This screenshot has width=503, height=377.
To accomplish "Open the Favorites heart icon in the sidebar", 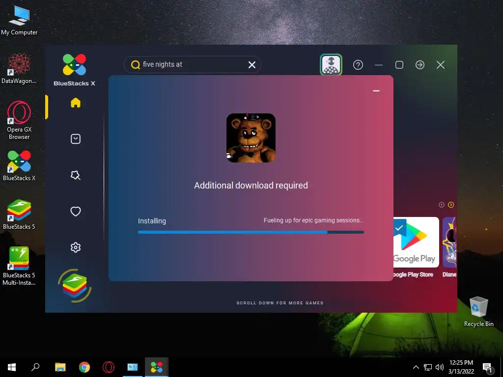I will click(76, 211).
